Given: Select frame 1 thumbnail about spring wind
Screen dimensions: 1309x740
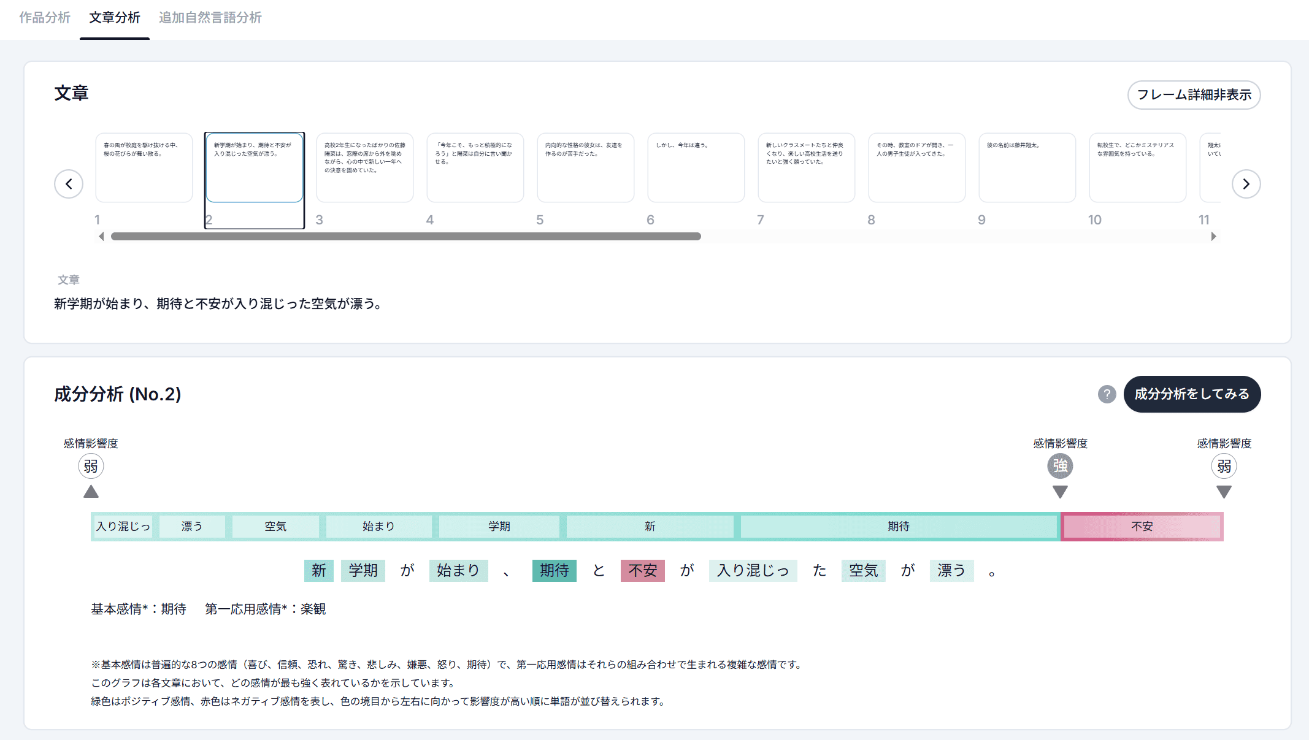Looking at the screenshot, I should pos(144,168).
